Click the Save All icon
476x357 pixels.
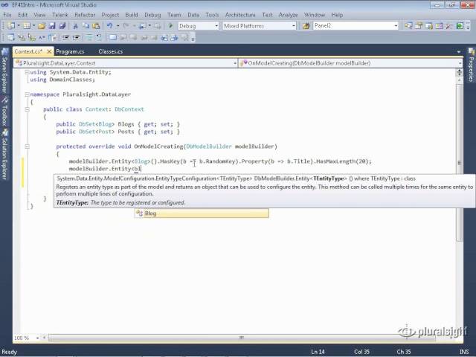tap(62, 26)
